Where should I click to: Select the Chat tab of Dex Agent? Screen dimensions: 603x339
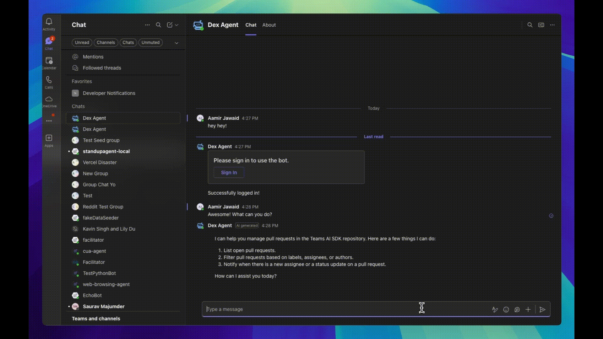251,25
